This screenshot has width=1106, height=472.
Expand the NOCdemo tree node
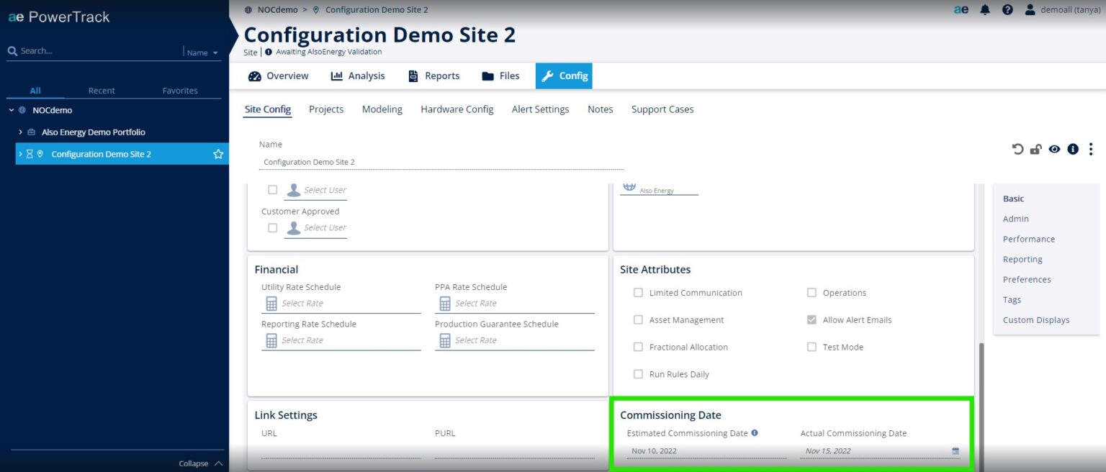[x=11, y=109]
